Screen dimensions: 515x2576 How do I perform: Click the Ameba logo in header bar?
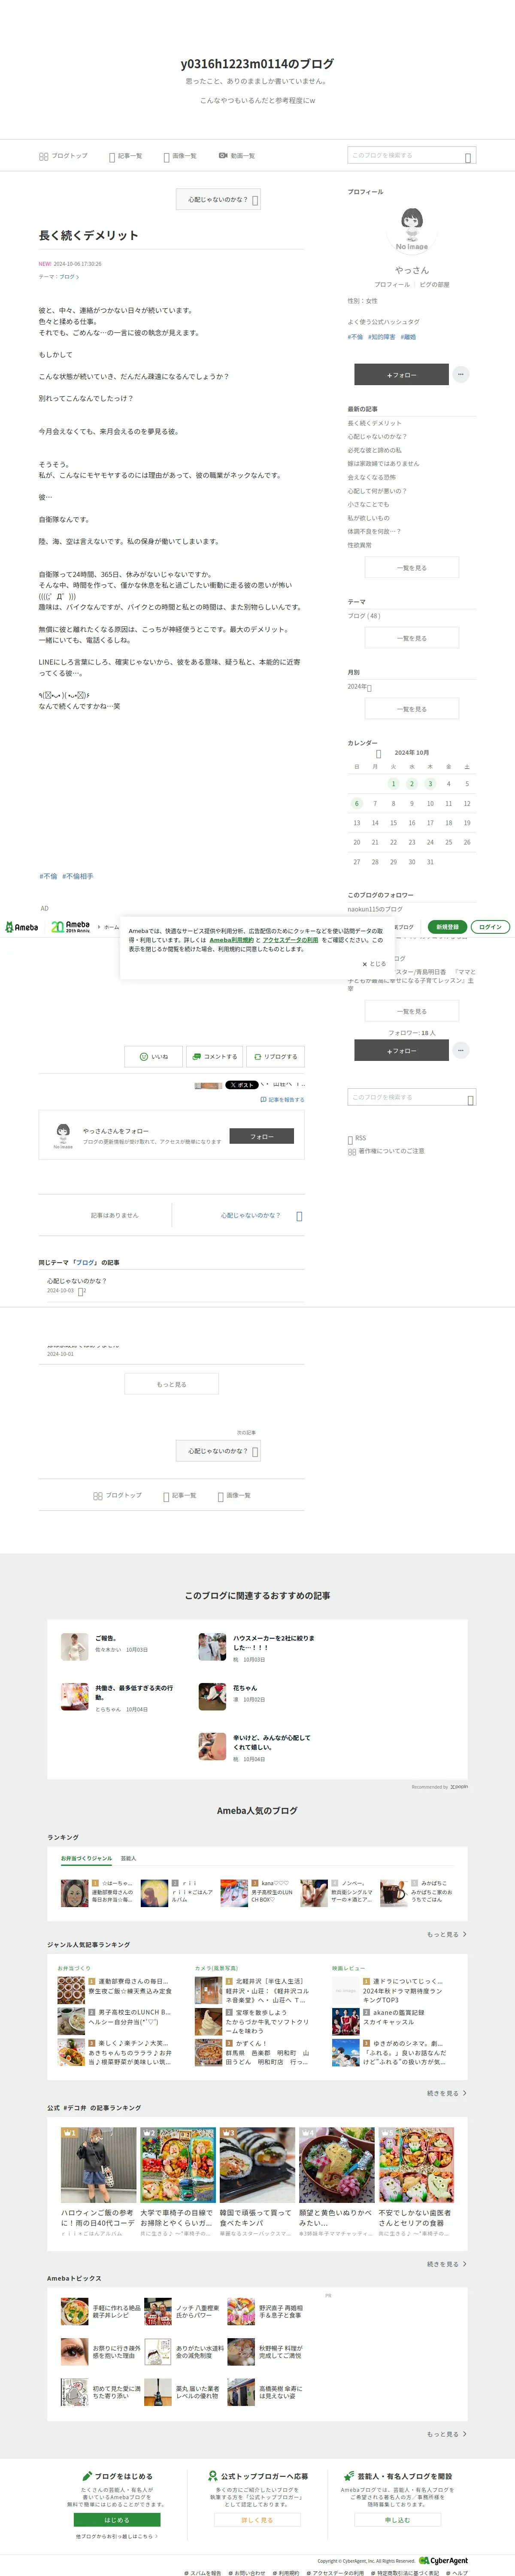tap(21, 927)
